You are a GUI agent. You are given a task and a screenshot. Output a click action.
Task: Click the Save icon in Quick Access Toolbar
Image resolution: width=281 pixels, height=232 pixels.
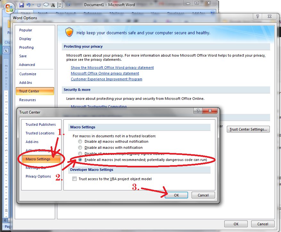pos(21,5)
